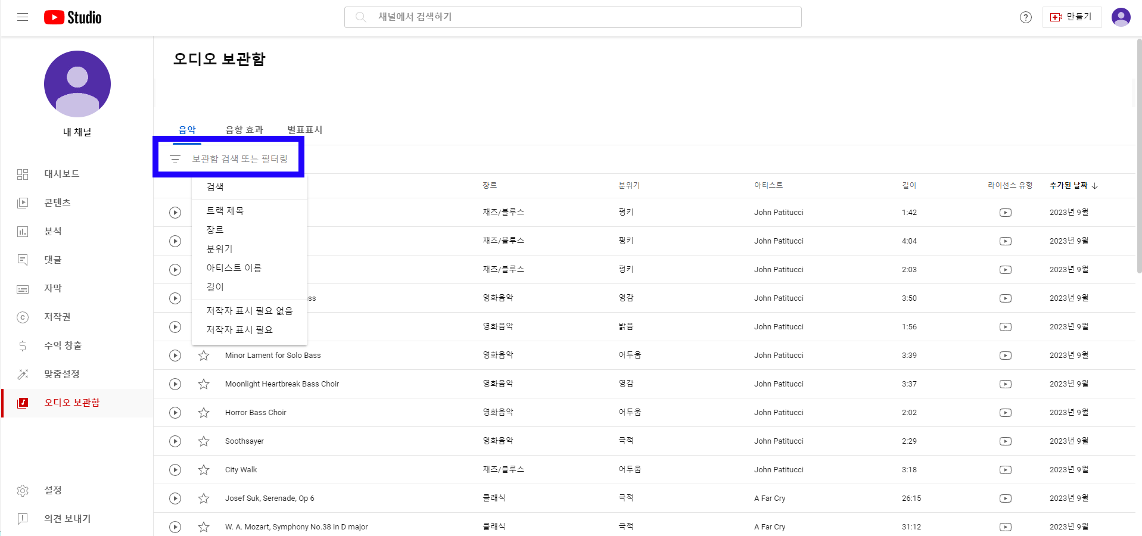
Task: Open the hamburger navigation menu
Action: pyautogui.click(x=23, y=17)
